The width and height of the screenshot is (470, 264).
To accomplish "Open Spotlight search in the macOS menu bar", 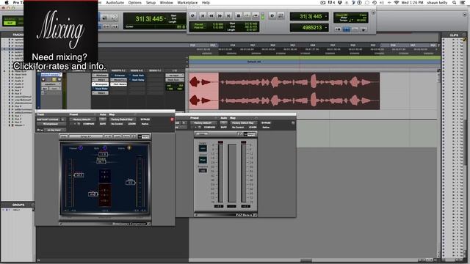I will pyautogui.click(x=454, y=2).
